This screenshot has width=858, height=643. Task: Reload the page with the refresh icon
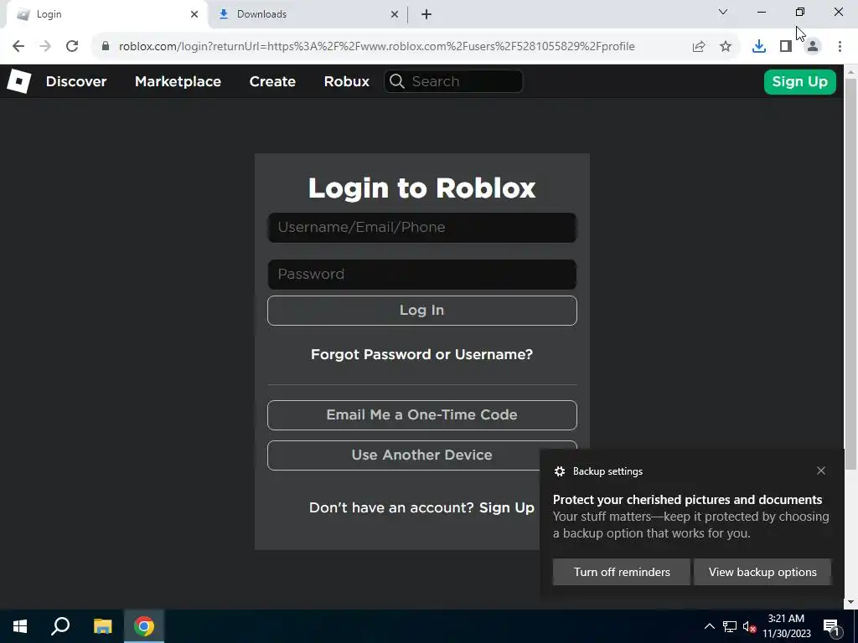(72, 47)
